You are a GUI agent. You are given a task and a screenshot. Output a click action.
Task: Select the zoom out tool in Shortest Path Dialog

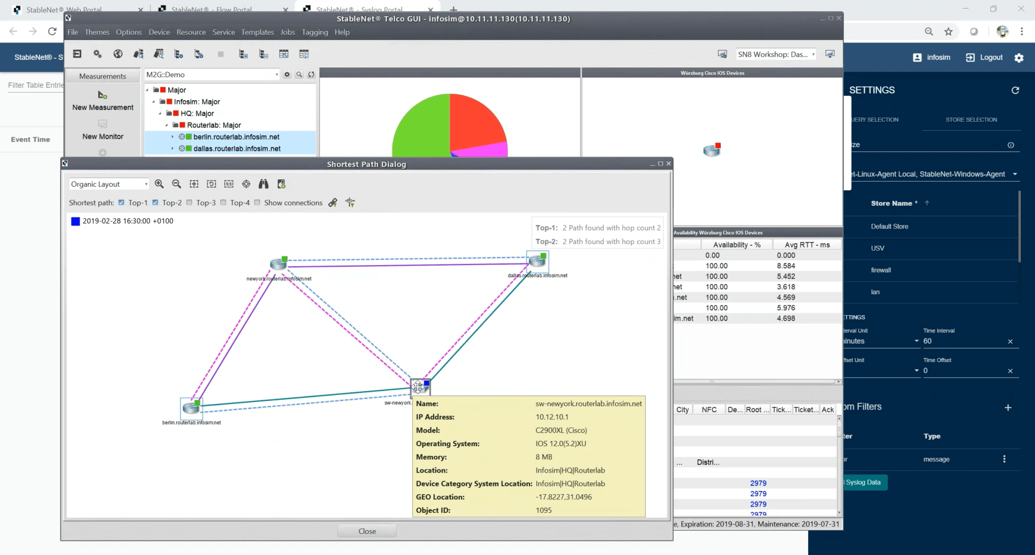point(176,184)
